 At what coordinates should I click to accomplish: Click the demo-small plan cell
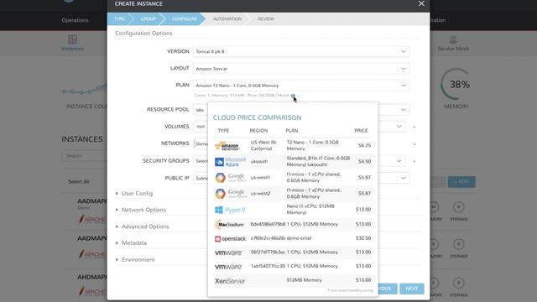[x=299, y=238]
